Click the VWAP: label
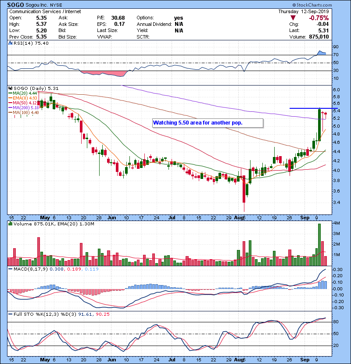Viewport: 351px width, 364px height. tap(104, 37)
